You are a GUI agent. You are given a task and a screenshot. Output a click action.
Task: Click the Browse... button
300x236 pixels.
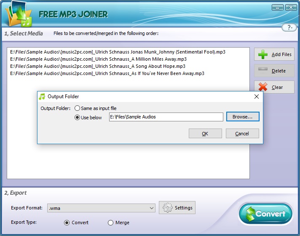pos(243,117)
